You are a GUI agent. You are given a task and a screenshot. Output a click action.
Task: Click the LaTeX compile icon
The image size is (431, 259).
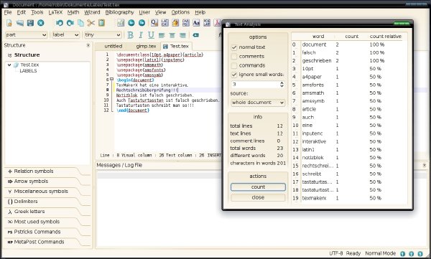[x=165, y=23]
